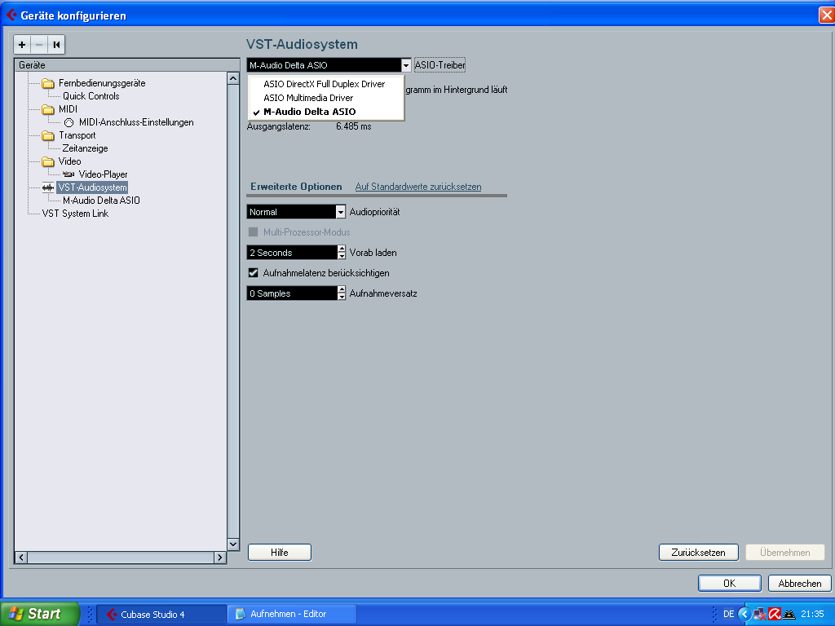The width and height of the screenshot is (835, 626).
Task: Expand hidden tray icons with the arrow
Action: [x=744, y=615]
